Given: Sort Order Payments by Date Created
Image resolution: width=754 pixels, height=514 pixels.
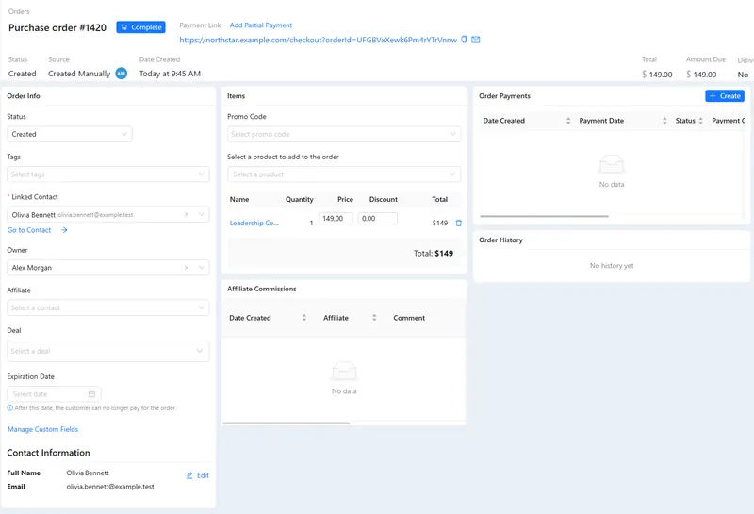Looking at the screenshot, I should (x=568, y=121).
